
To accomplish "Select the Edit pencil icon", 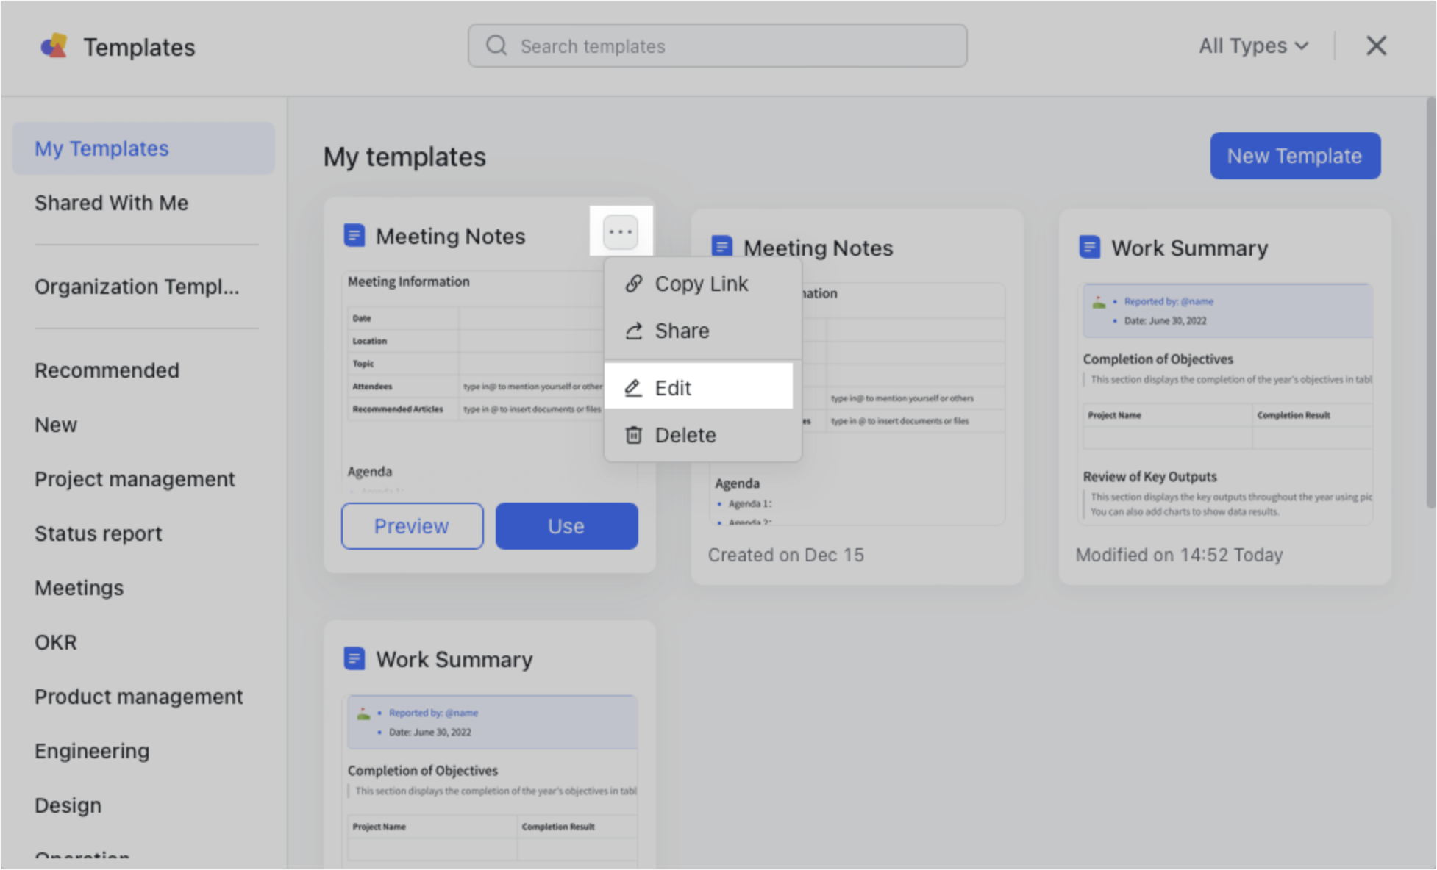I will [x=633, y=387].
